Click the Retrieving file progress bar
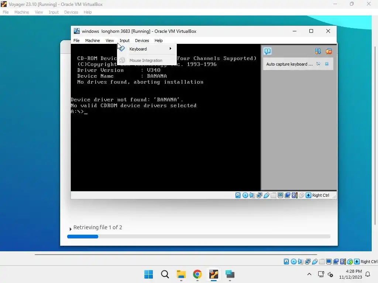 [199, 237]
